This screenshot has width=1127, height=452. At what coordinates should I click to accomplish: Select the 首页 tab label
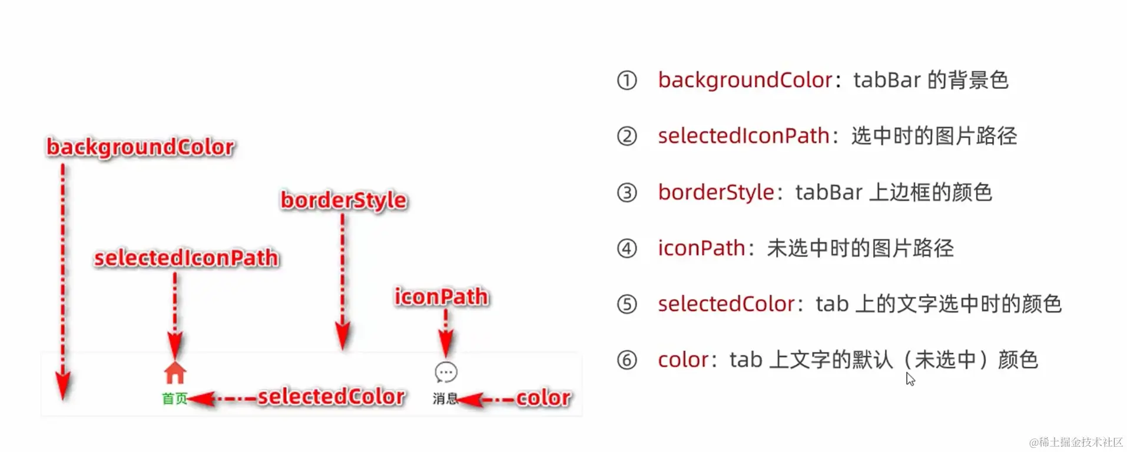pyautogui.click(x=174, y=398)
